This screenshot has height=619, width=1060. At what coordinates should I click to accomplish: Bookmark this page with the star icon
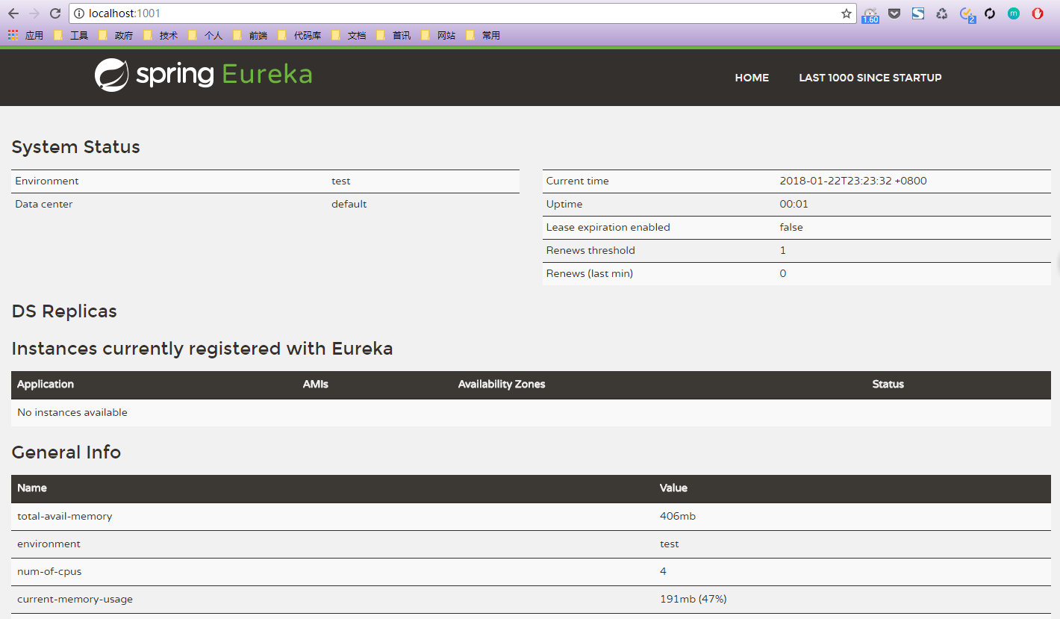[x=846, y=13]
